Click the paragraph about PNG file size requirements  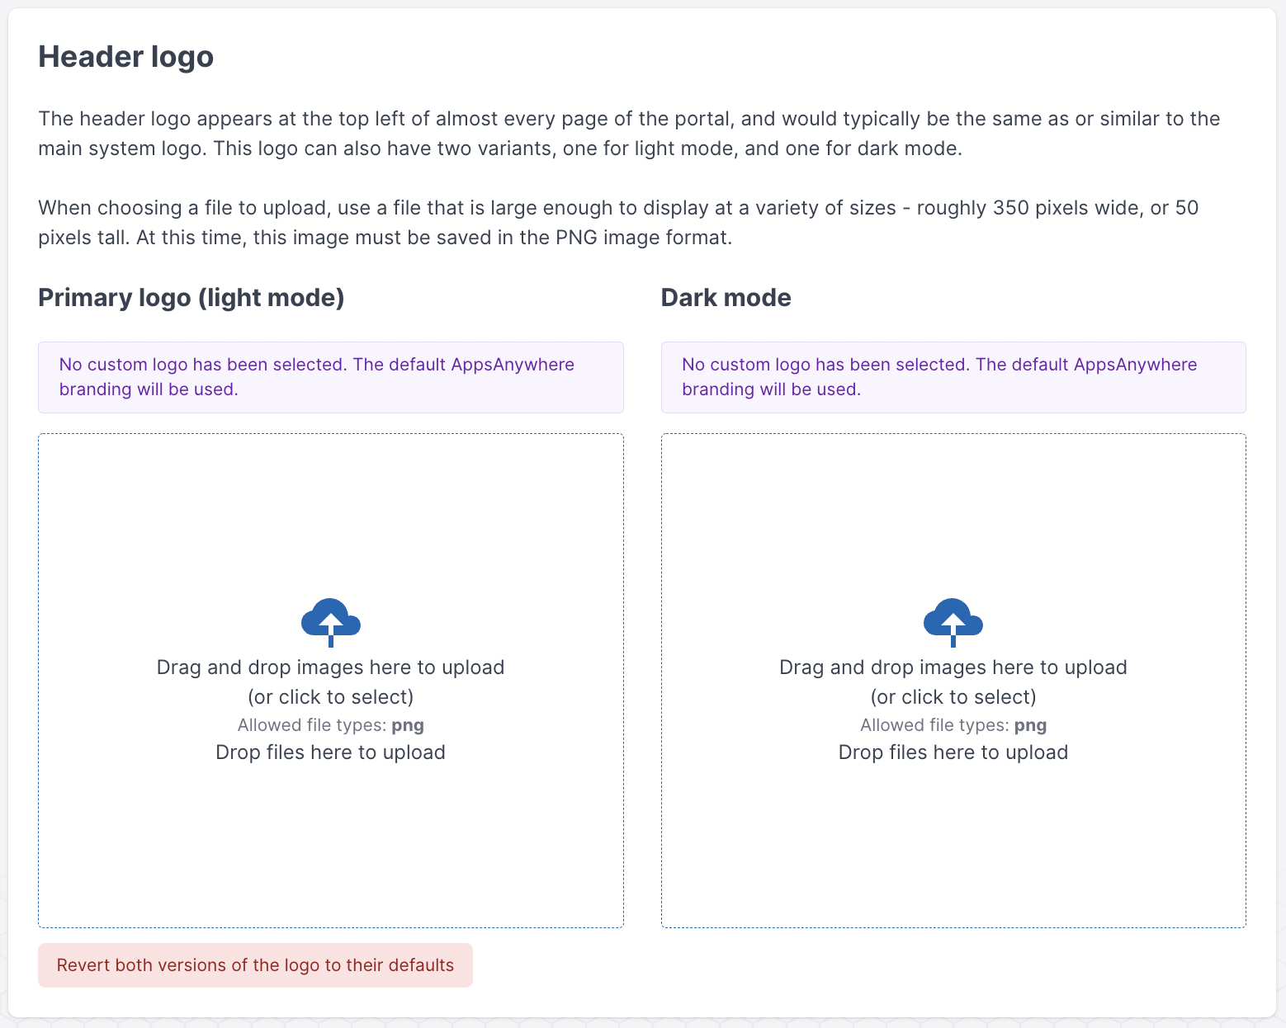(618, 223)
